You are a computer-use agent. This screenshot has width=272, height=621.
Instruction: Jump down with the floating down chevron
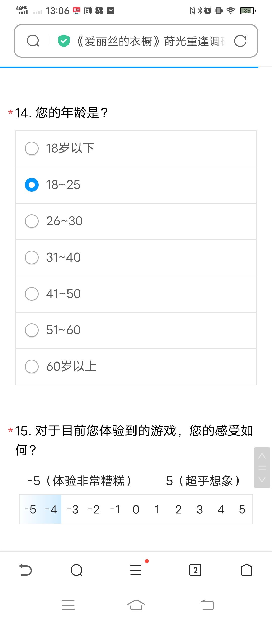click(262, 479)
